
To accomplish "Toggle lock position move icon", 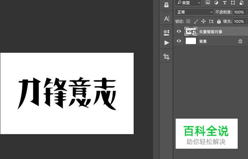I will pyautogui.click(x=203, y=21).
